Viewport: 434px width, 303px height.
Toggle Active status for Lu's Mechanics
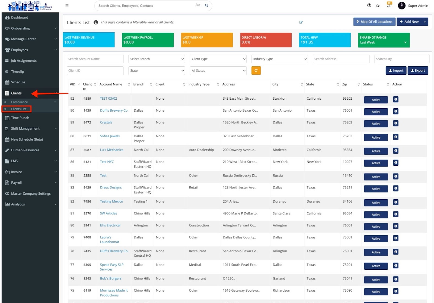coord(376,151)
